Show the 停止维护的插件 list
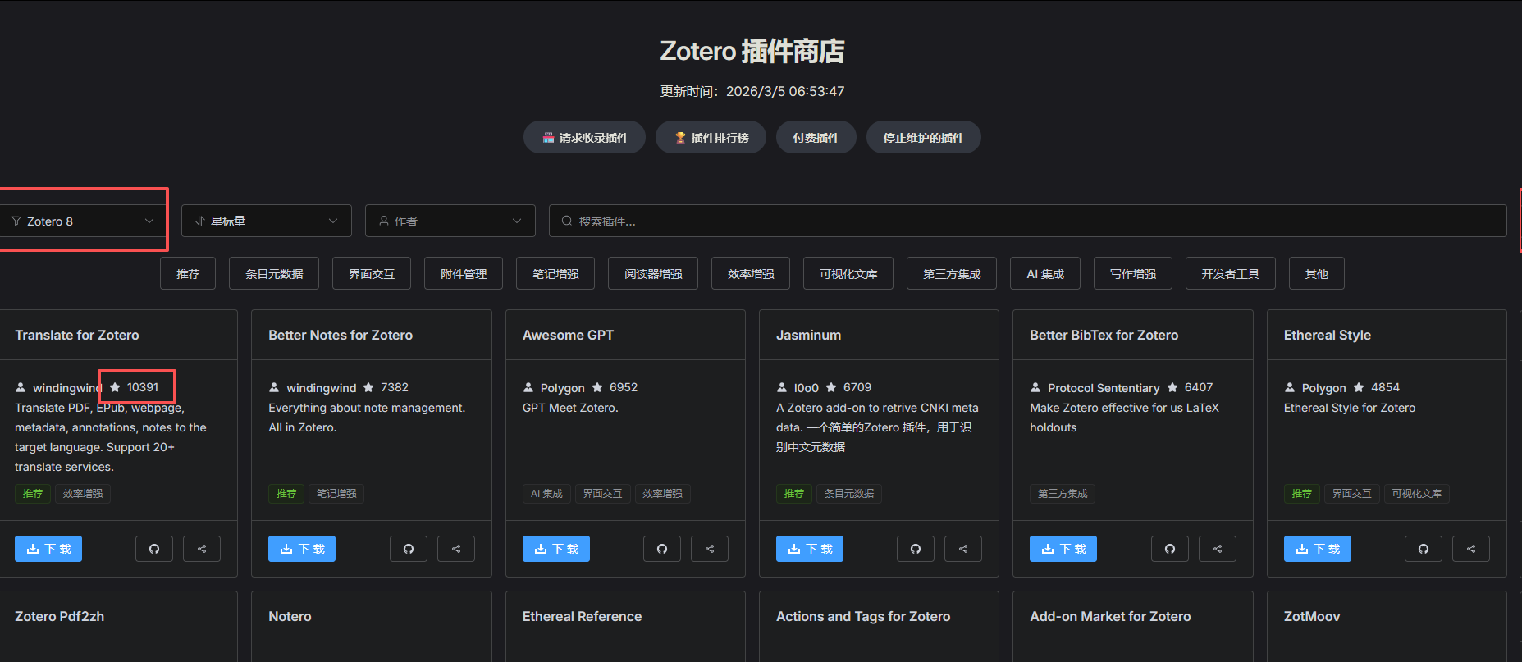1522x662 pixels. (924, 137)
